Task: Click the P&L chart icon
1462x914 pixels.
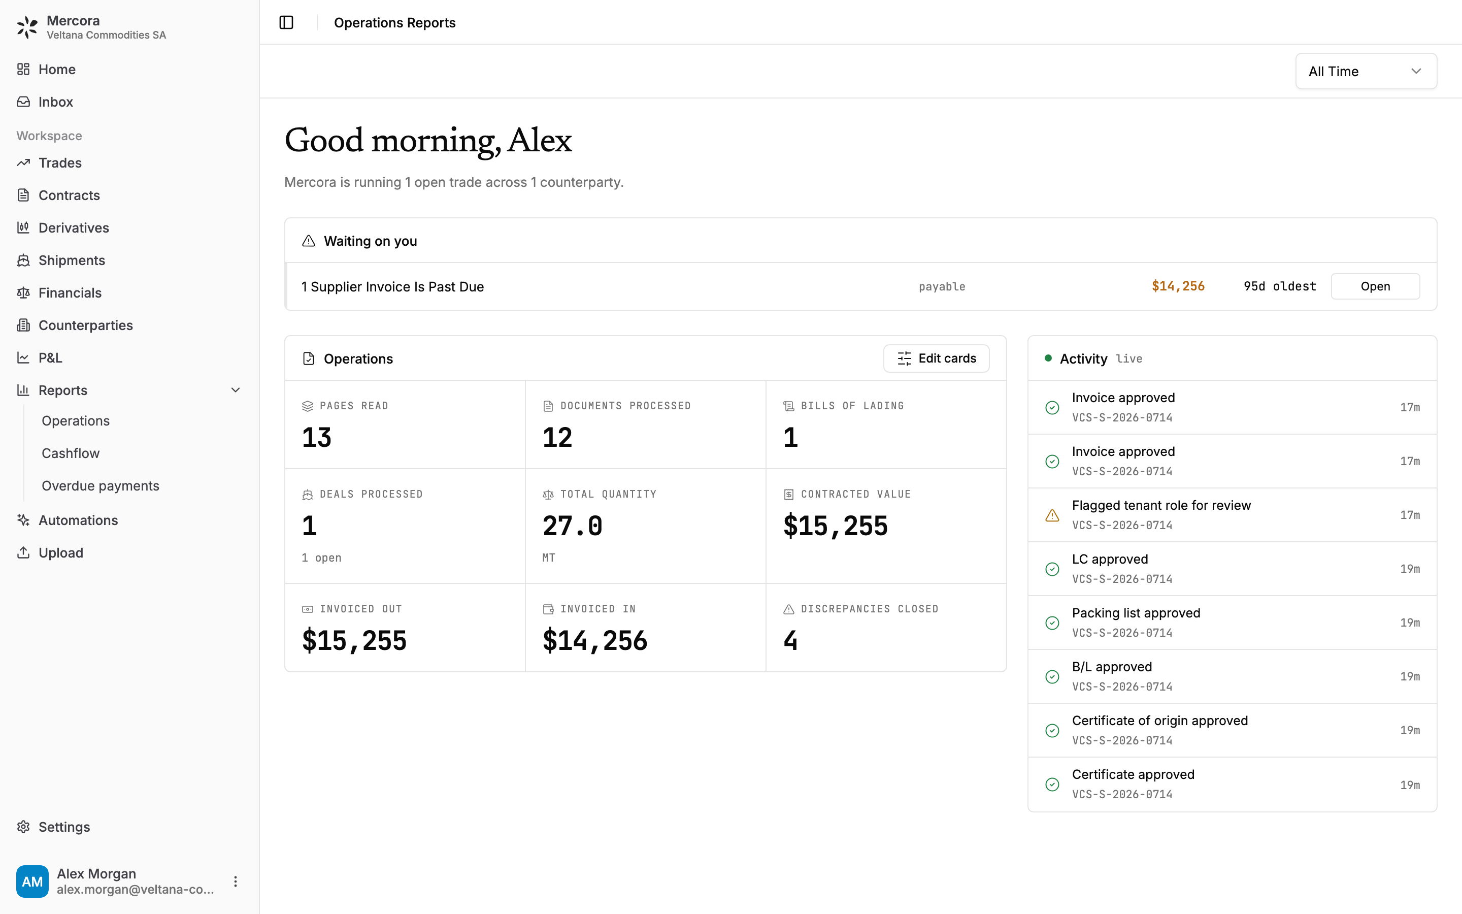Action: (x=23, y=358)
